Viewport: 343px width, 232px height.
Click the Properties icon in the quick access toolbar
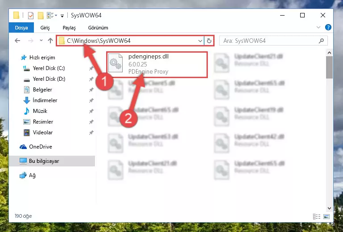point(31,16)
